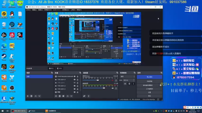Viewport: 202px width, 113px height.
Task: Lock the greyed 文本 (GDI+) source
Action: coord(78,83)
